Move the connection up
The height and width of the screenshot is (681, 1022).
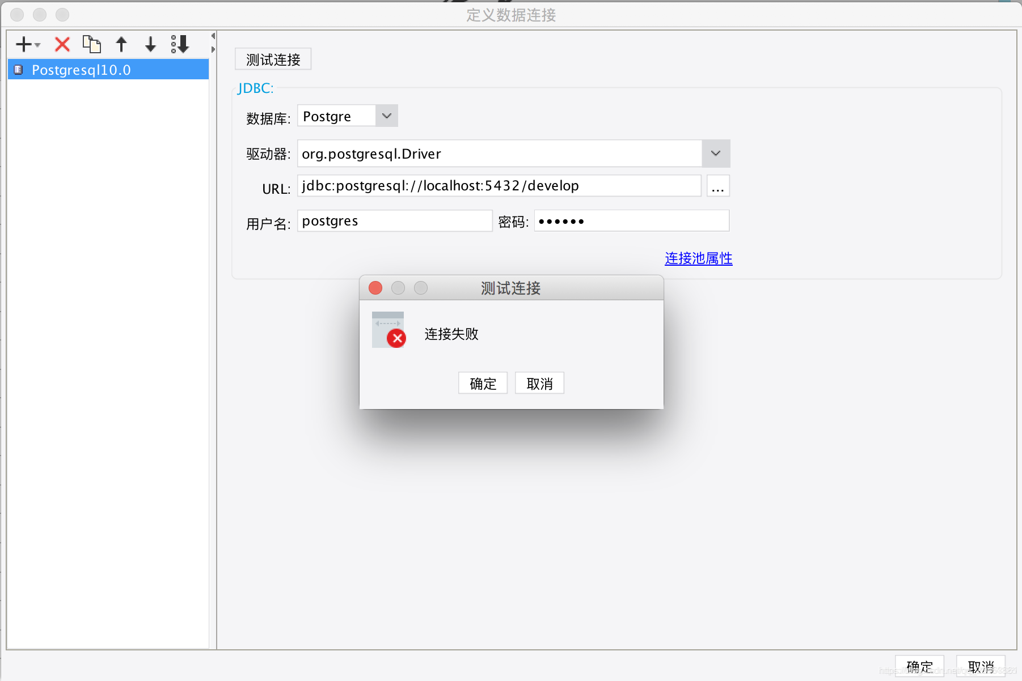point(121,44)
